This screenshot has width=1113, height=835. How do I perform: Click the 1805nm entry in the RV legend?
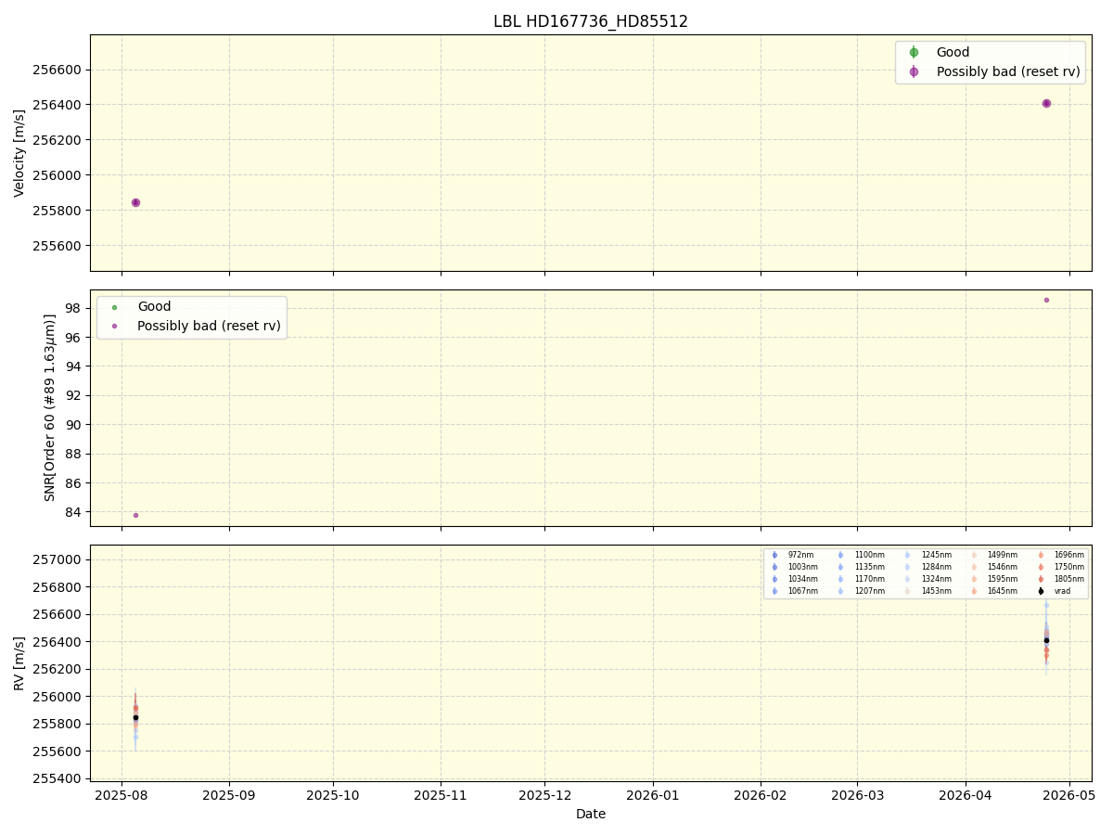coord(1068,579)
